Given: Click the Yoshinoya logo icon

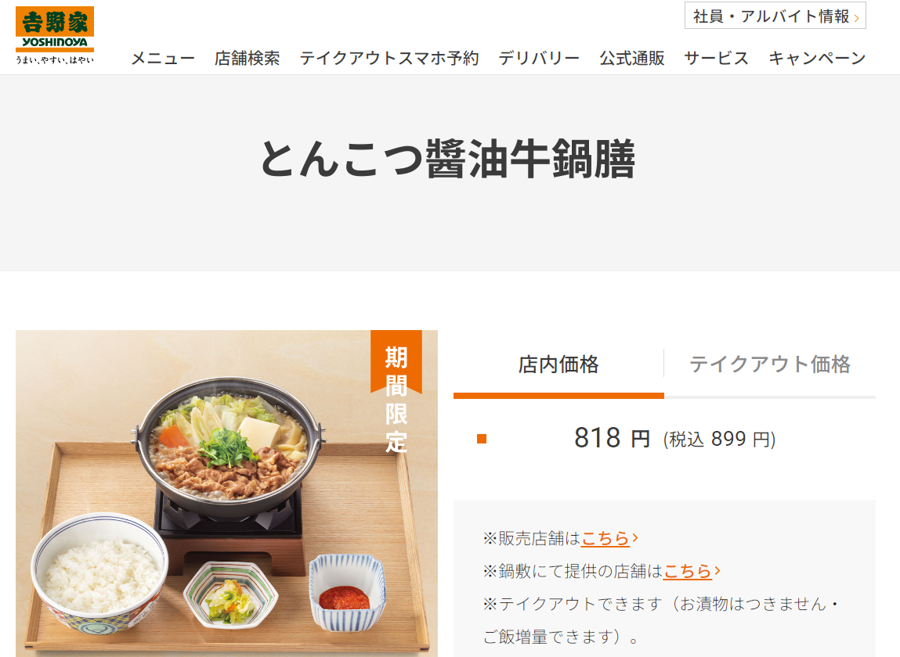Looking at the screenshot, I should (55, 35).
